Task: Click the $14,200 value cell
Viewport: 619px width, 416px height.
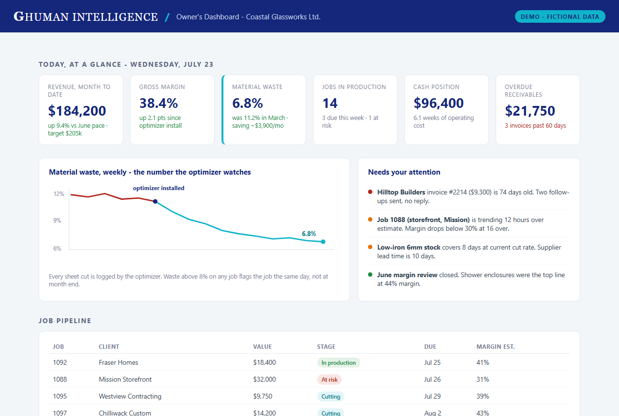Action: point(265,413)
